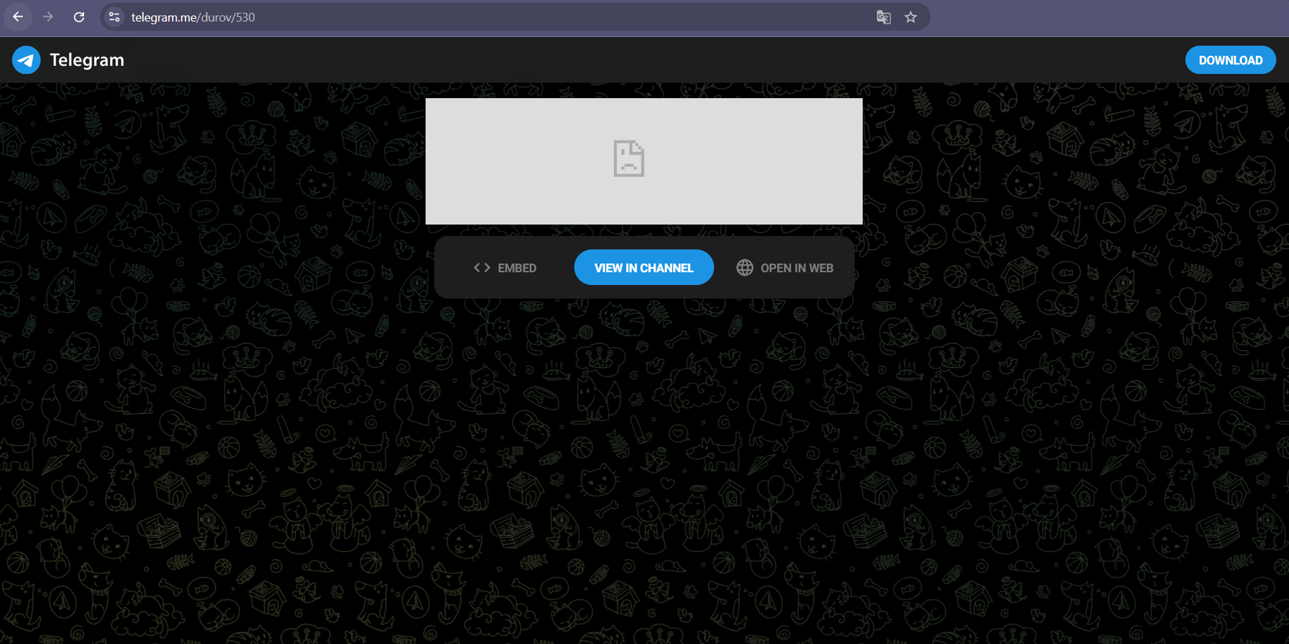The height and width of the screenshot is (644, 1289).
Task: Select the gray post preview placeholder
Action: pyautogui.click(x=643, y=161)
